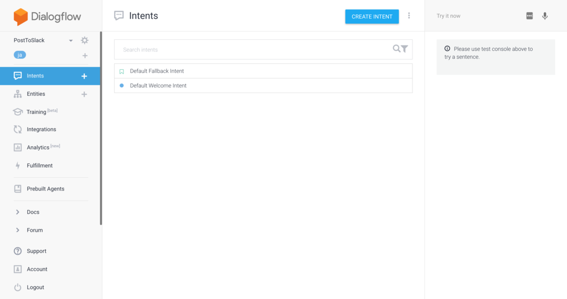Viewport: 567px width, 299px height.
Task: Click the plus icon next to Intents
Action: pyautogui.click(x=84, y=76)
